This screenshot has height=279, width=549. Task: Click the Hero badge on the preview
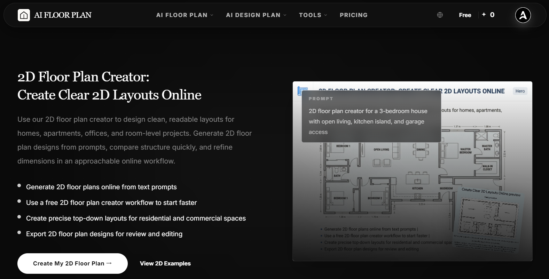520,91
